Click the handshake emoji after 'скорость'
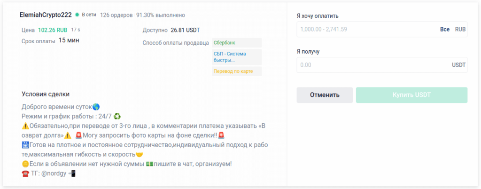481x189 pixels. pos(139,154)
